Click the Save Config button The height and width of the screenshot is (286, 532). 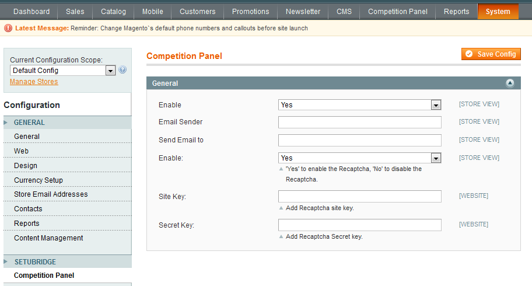[x=491, y=54]
